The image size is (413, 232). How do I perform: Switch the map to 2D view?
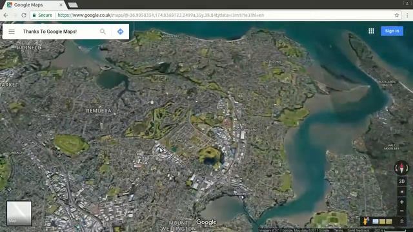[x=401, y=181]
